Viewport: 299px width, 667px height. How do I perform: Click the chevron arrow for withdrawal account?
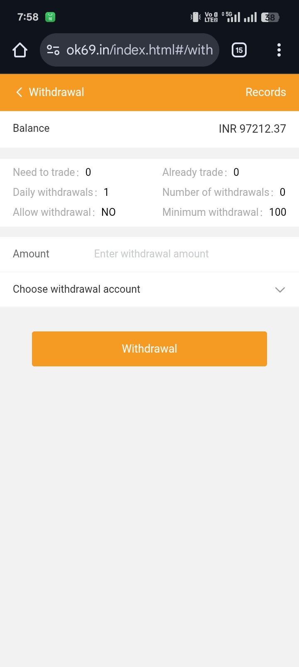(x=280, y=289)
